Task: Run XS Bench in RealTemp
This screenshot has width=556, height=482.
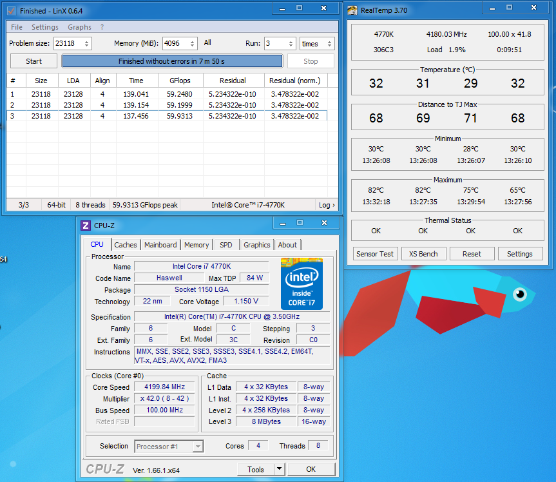Action: (423, 254)
